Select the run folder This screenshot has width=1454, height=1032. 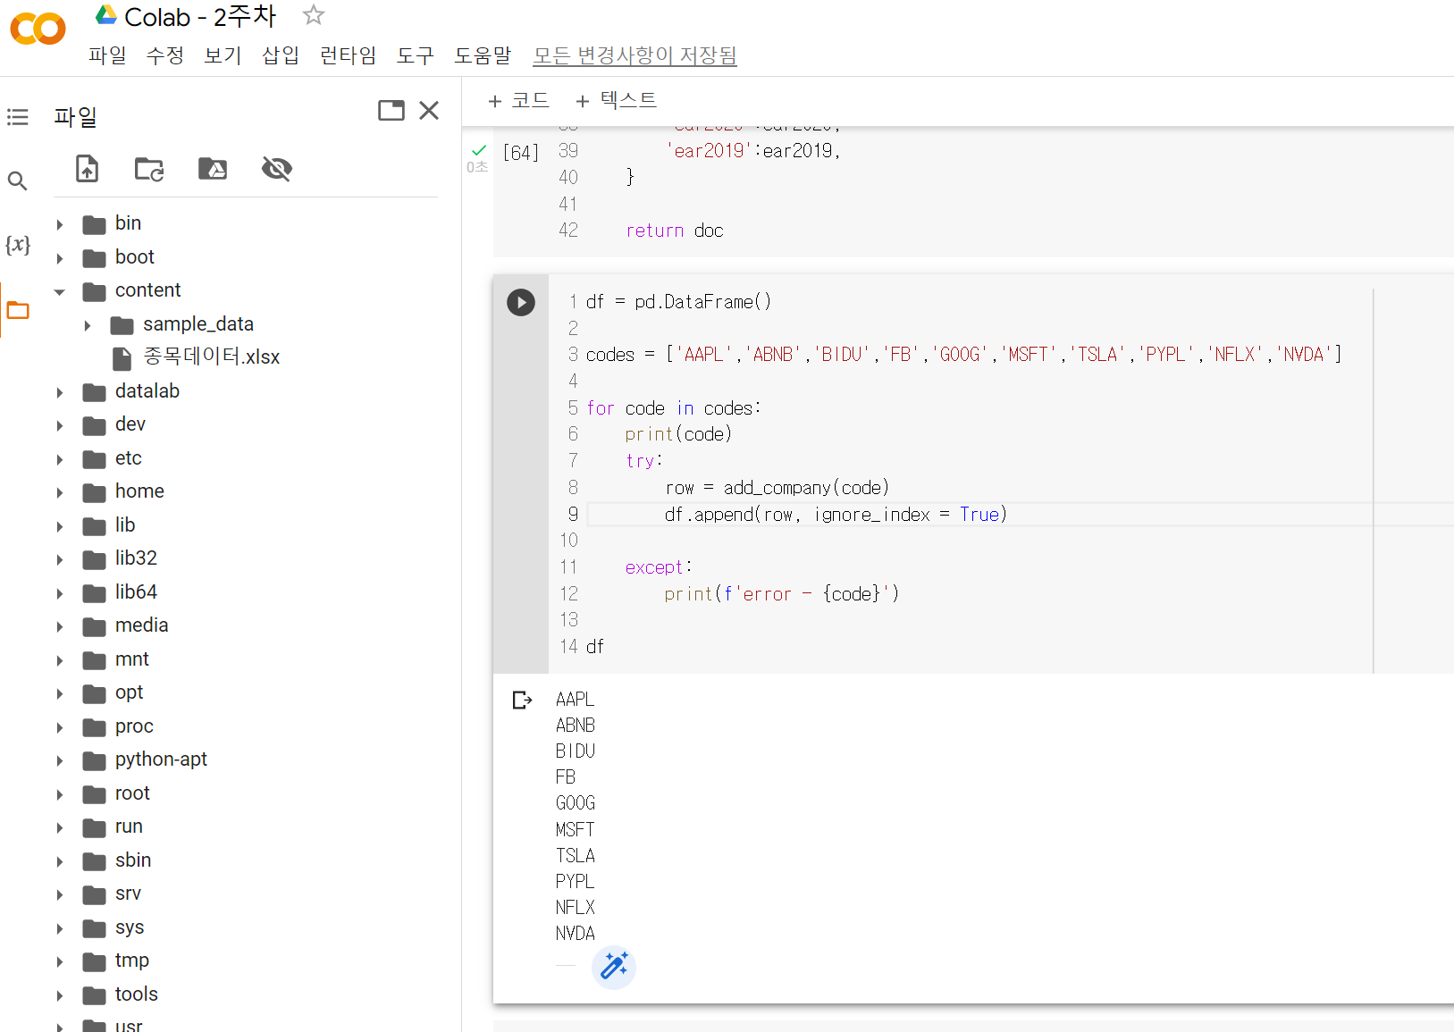coord(129,826)
